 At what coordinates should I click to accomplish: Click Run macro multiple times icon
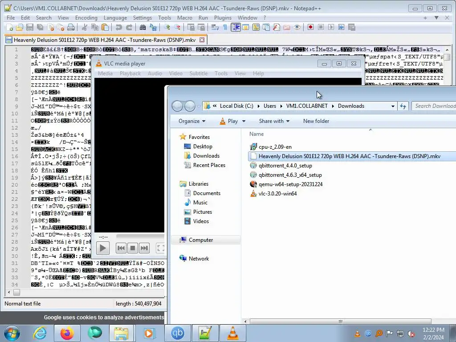coord(341,27)
